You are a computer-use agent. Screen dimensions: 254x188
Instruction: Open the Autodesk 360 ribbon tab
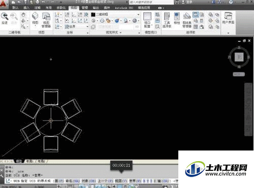pos(124,8)
